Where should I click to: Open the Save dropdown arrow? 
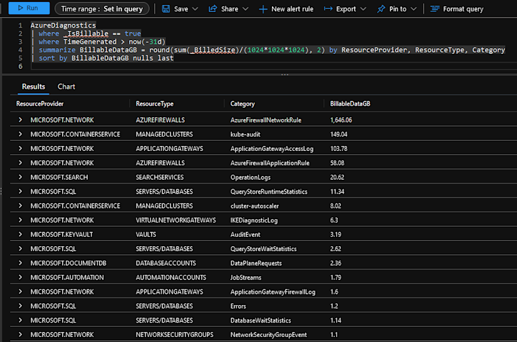point(195,9)
